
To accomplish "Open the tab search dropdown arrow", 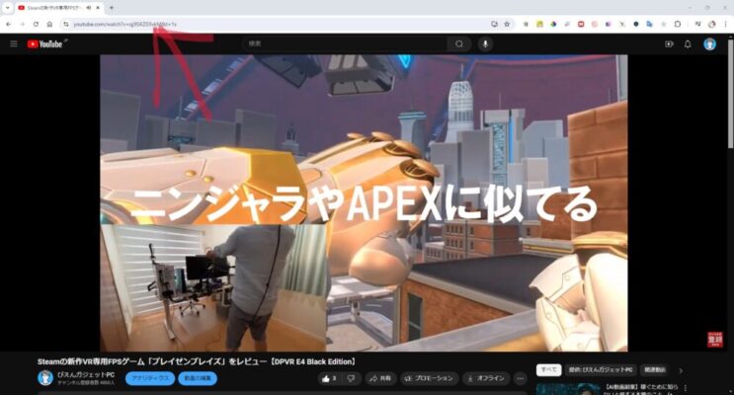I will [7, 8].
